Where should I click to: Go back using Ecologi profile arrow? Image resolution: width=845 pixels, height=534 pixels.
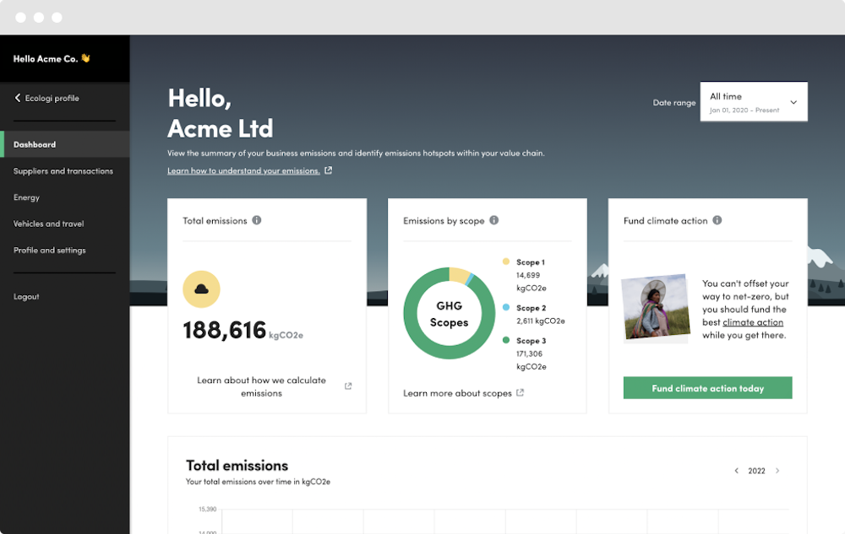pyautogui.click(x=18, y=98)
